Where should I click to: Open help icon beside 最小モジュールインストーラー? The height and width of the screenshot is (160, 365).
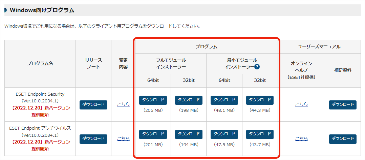pos(257,67)
